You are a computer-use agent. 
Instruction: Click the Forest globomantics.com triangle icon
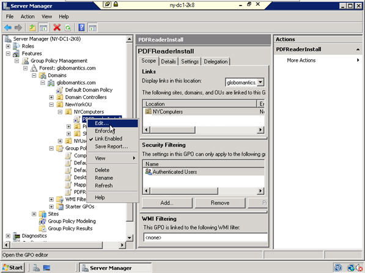click(x=34, y=68)
